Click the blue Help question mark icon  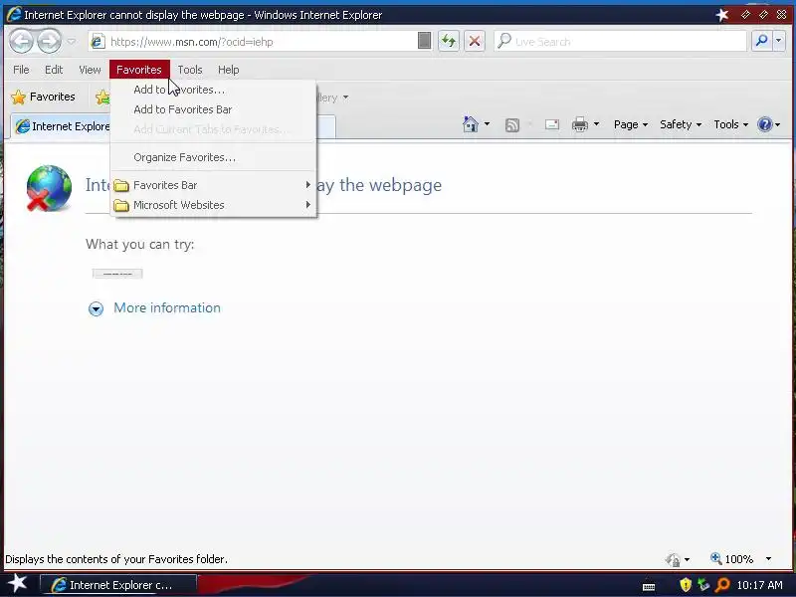764,124
